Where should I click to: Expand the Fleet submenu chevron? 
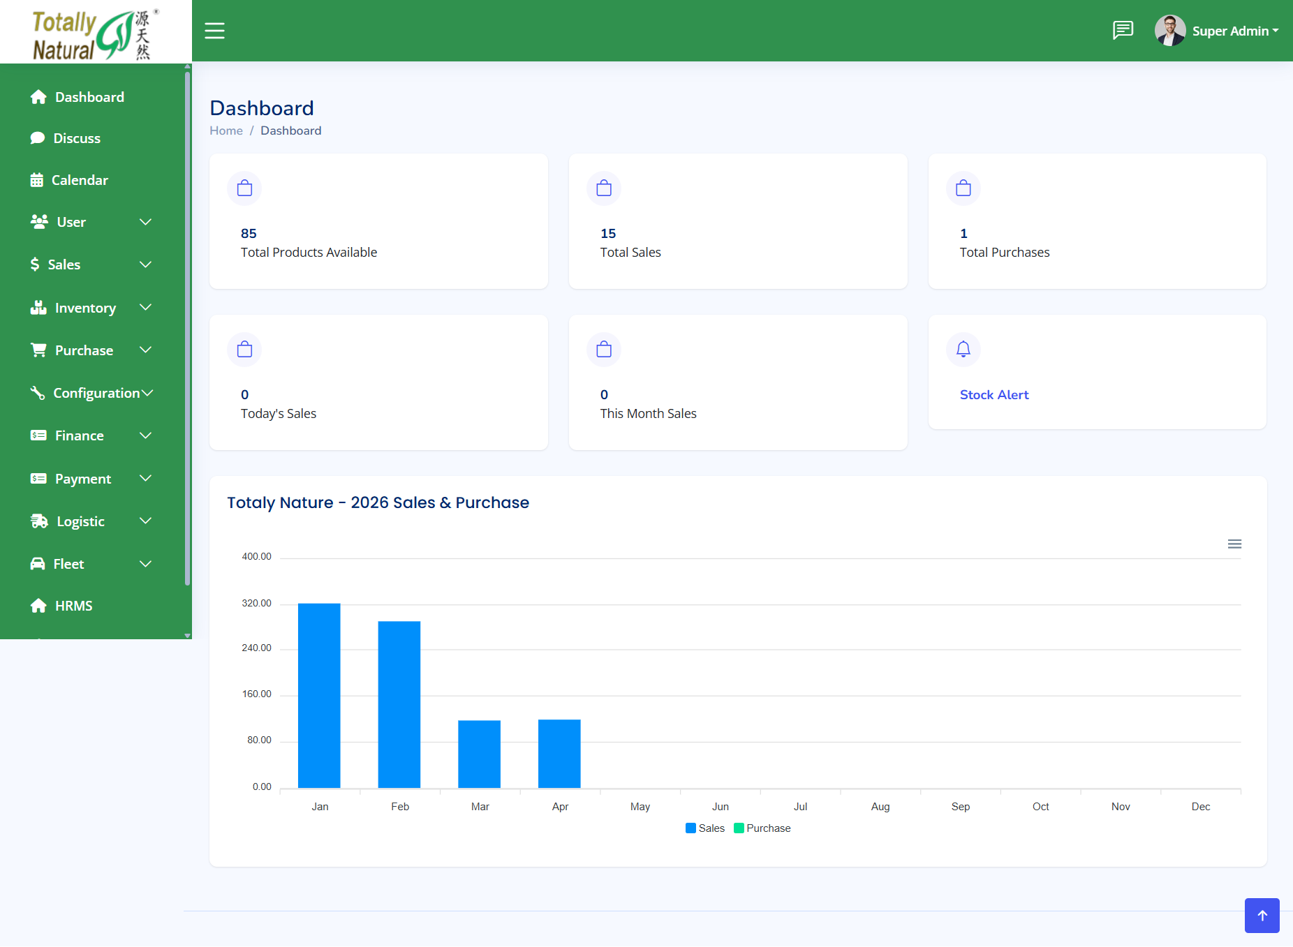(x=145, y=564)
